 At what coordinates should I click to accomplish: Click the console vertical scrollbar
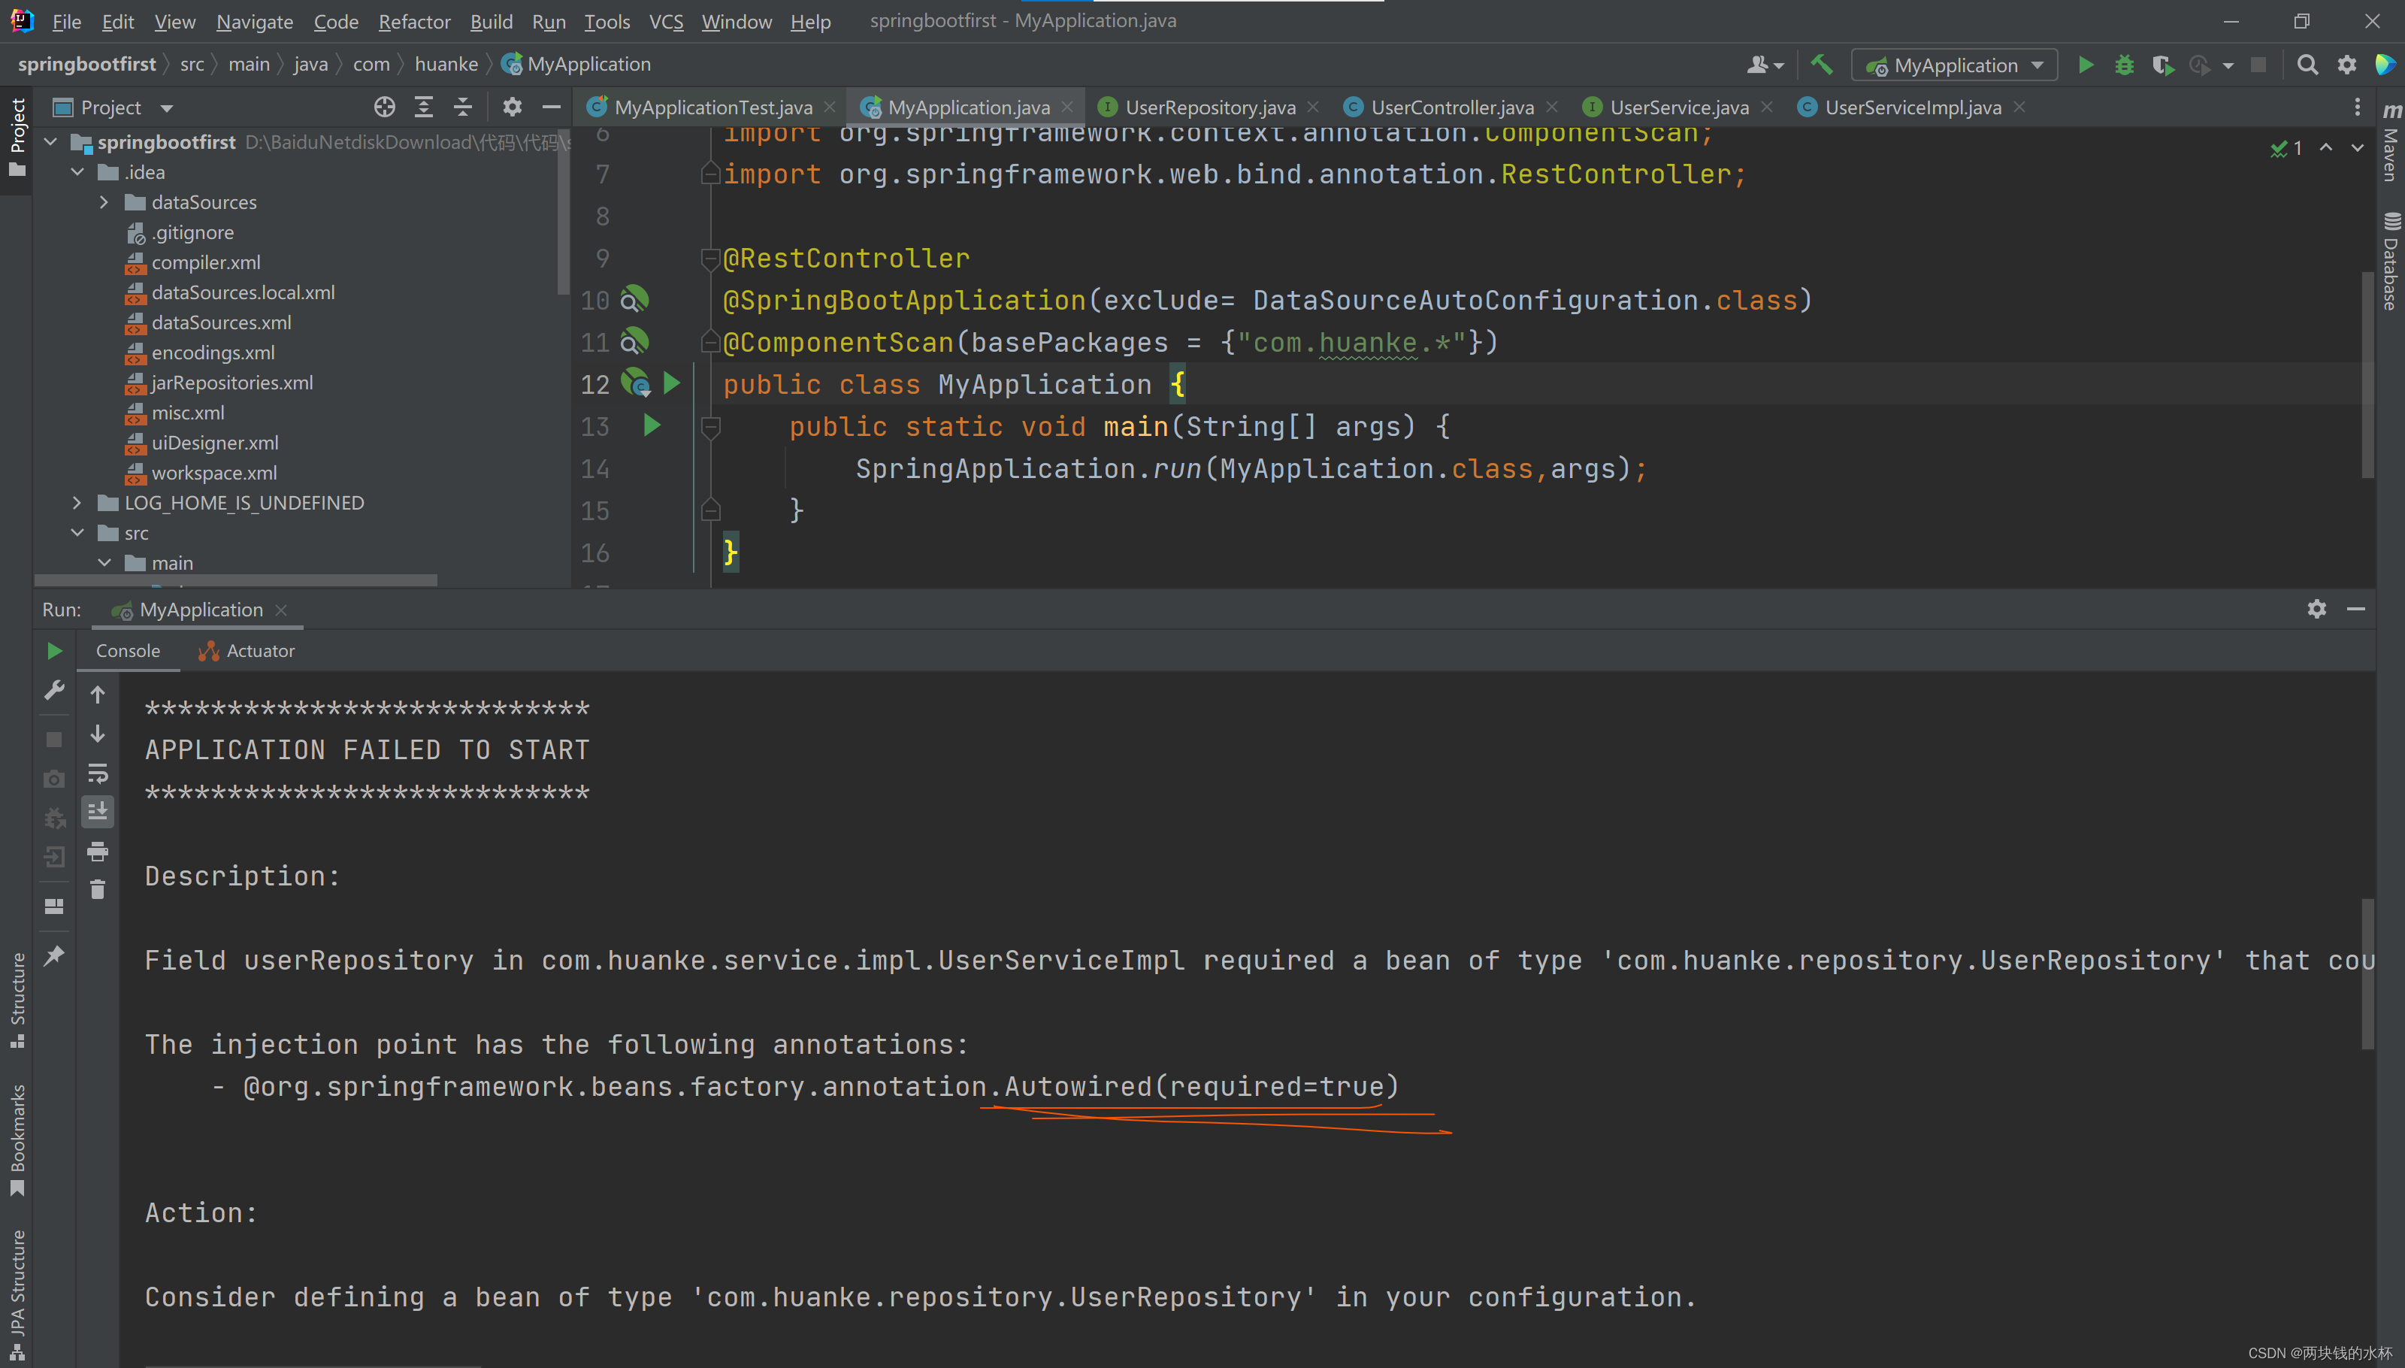coord(2367,973)
